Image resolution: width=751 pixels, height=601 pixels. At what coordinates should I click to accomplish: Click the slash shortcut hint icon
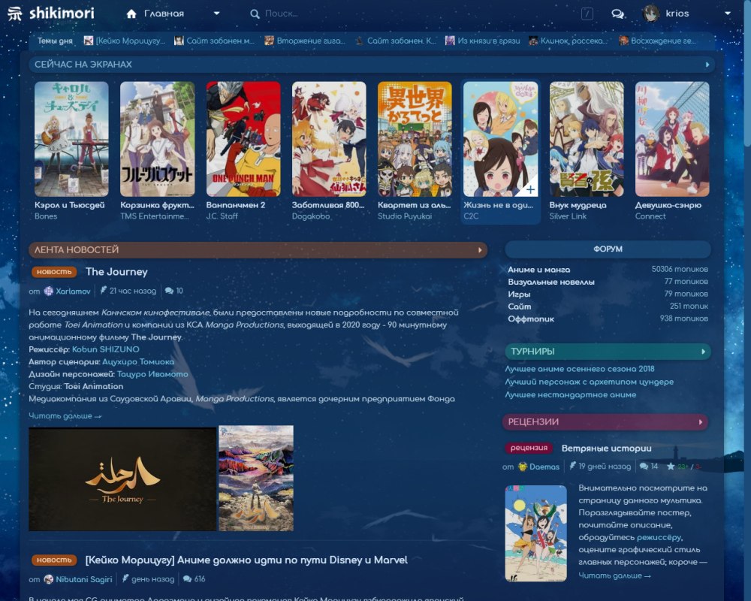pyautogui.click(x=587, y=14)
